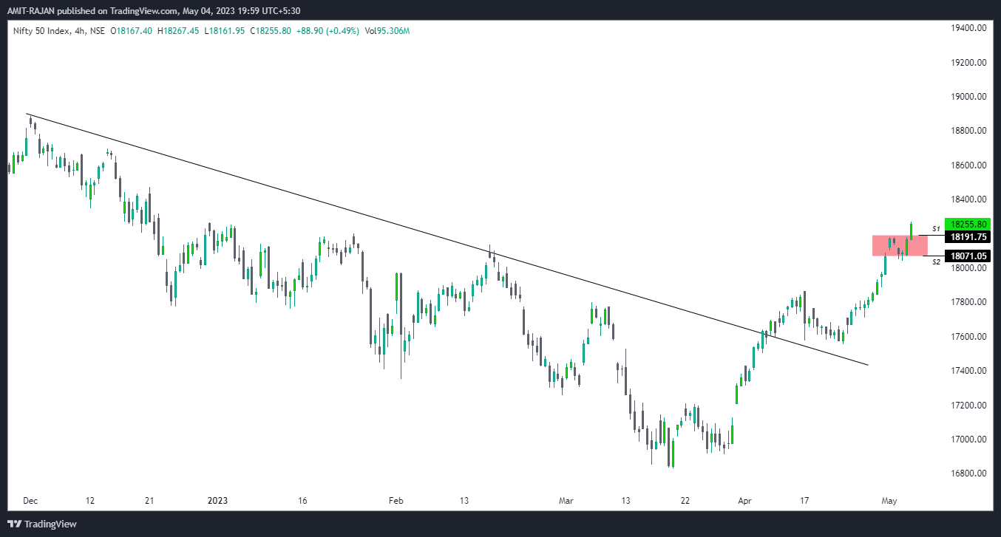Select the low value L18161.95
1001x537 pixels.
tap(225, 31)
